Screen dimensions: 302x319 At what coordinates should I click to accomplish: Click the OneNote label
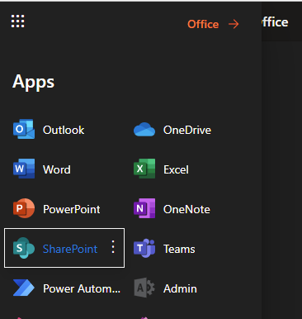pos(186,209)
